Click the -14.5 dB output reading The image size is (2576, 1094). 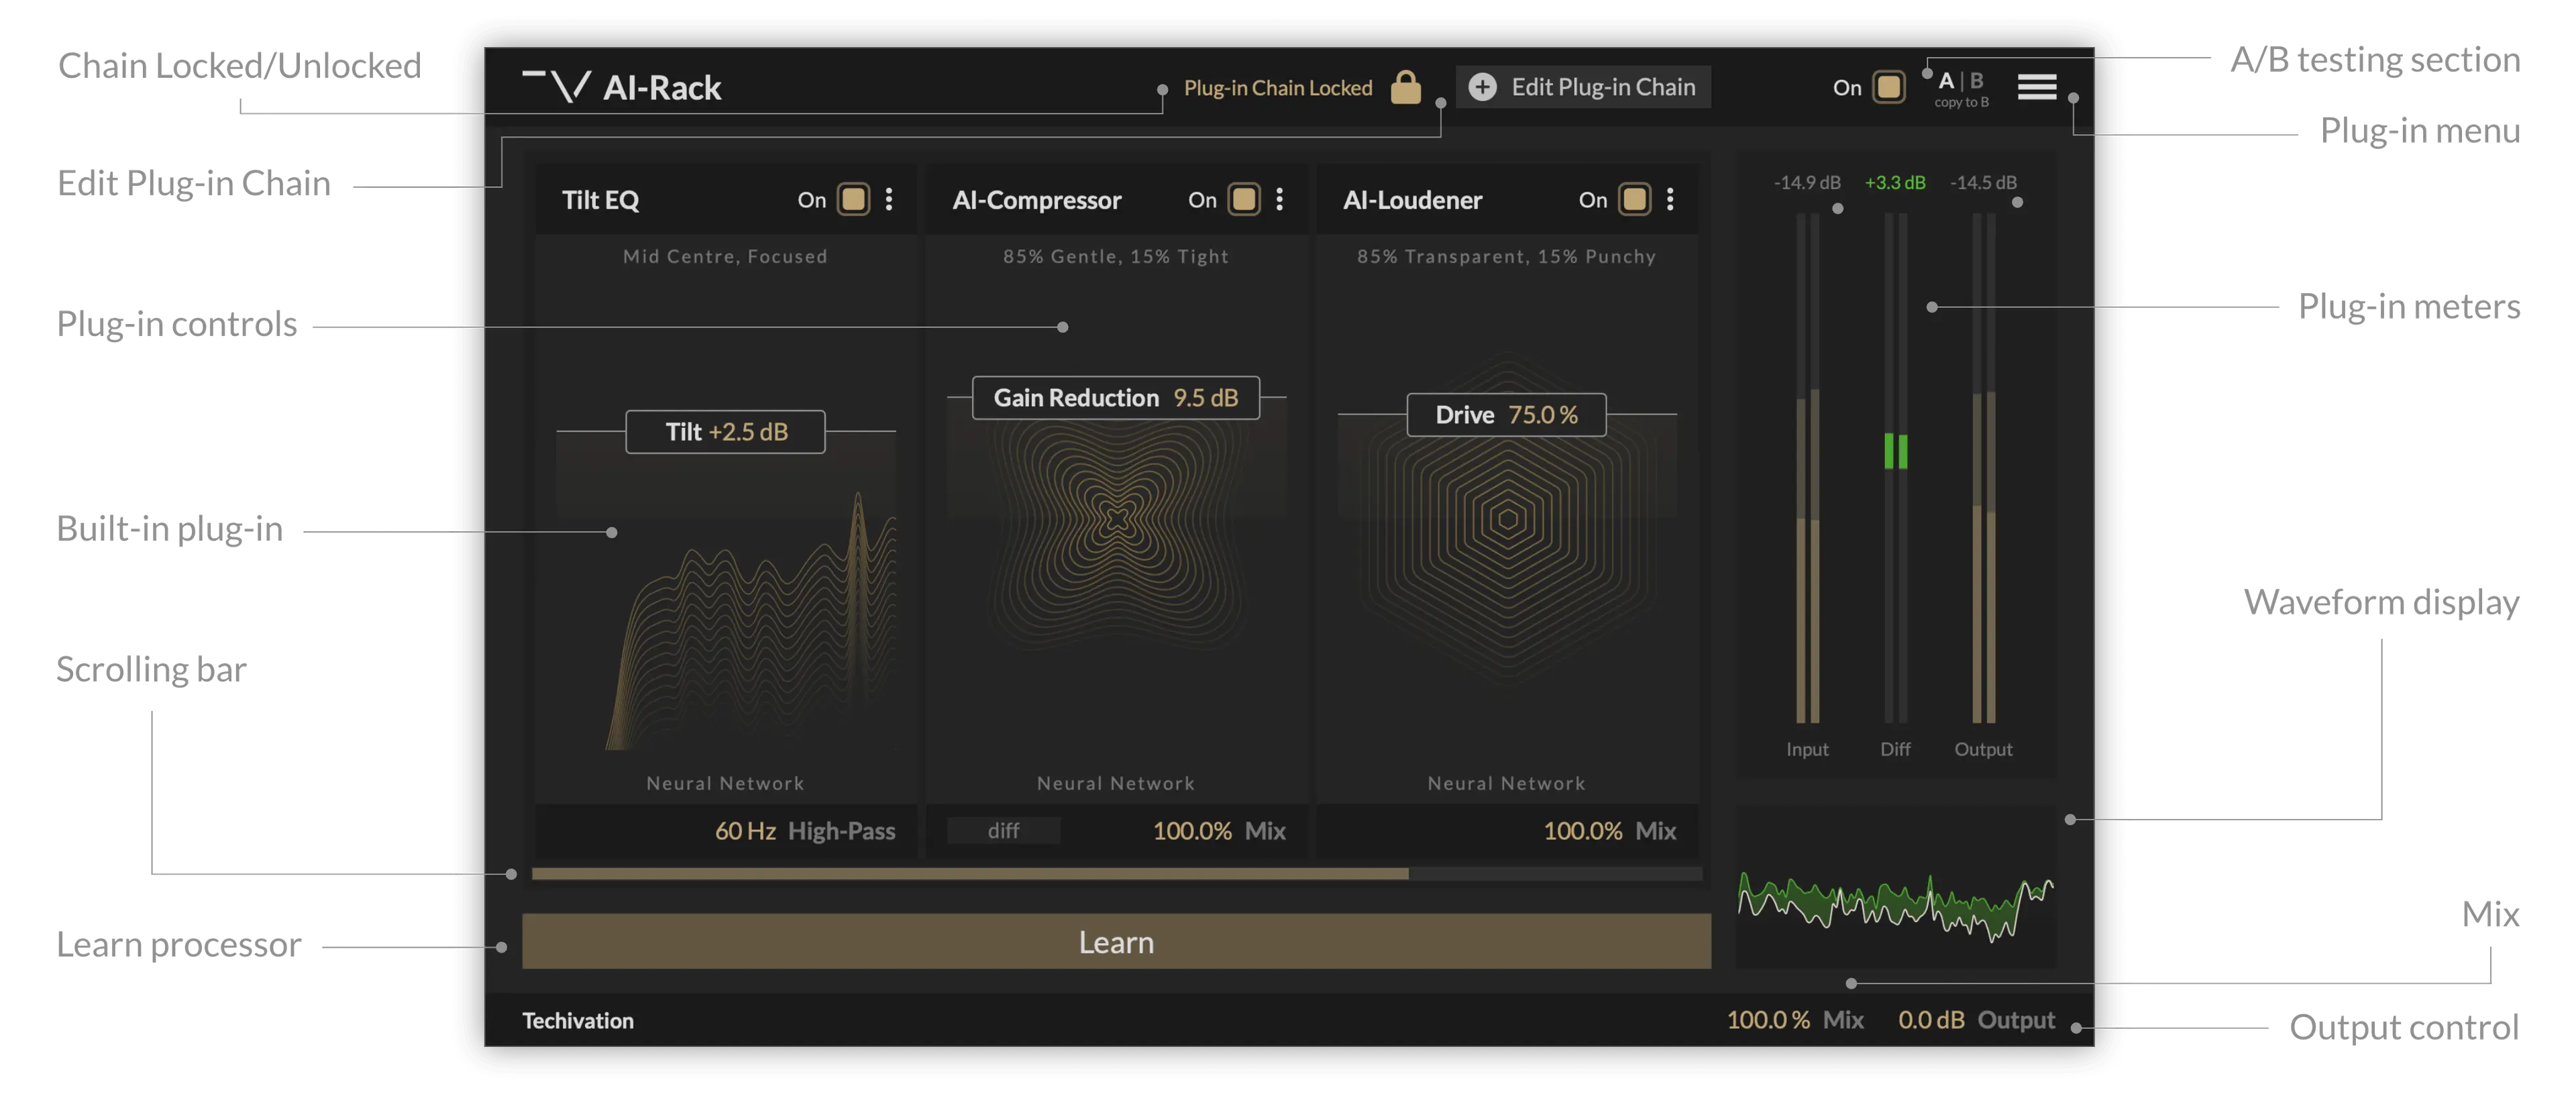(1983, 182)
